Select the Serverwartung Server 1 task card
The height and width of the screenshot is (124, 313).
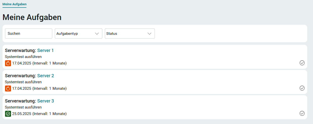[155, 57]
